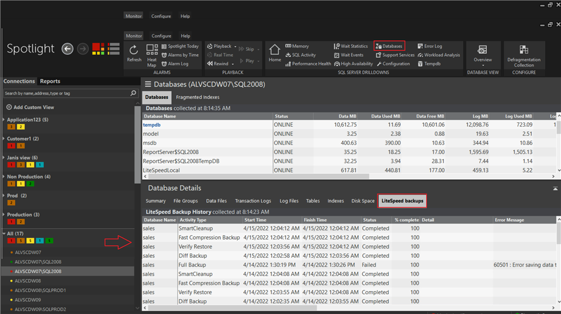Click the Refresh icon in the ribbon

click(134, 54)
